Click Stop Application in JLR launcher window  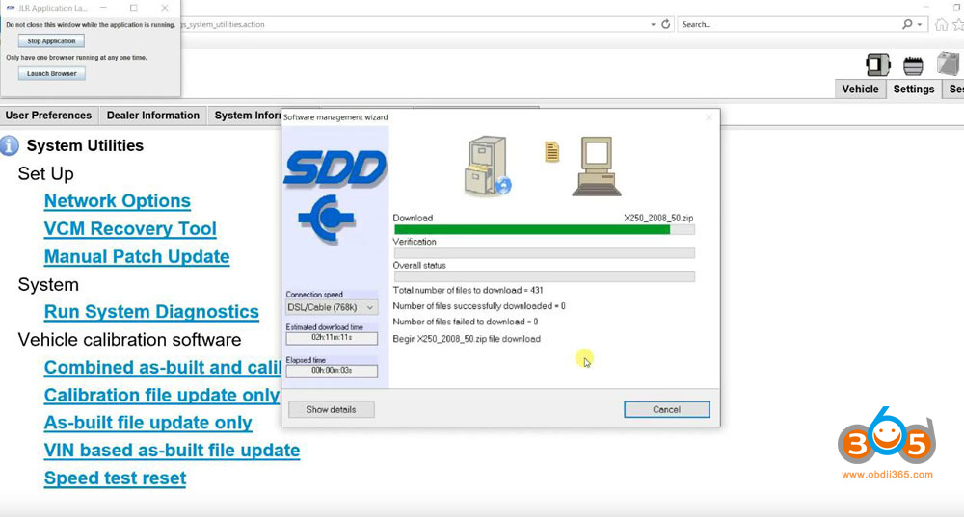pos(51,41)
